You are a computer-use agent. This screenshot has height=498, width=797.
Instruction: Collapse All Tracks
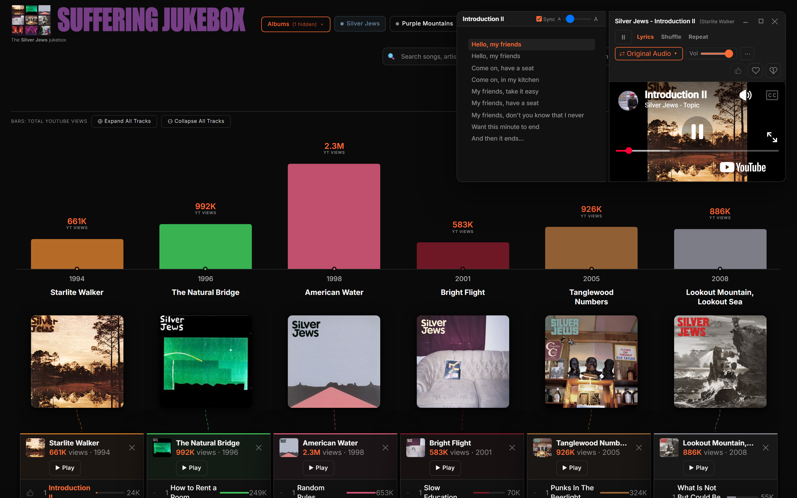pyautogui.click(x=196, y=121)
